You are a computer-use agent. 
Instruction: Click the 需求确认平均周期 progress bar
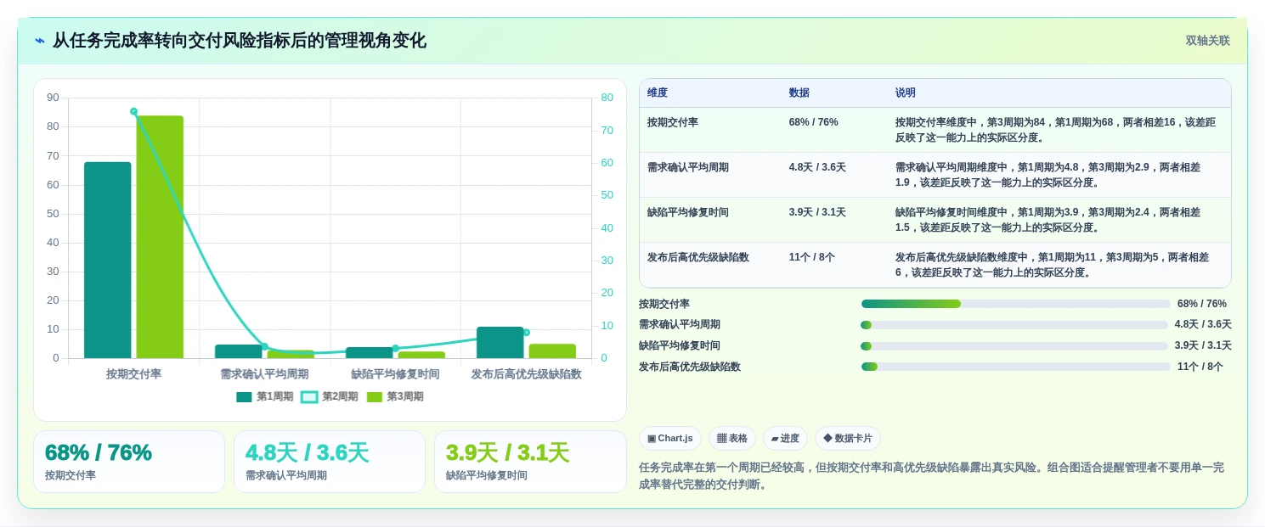(1014, 324)
